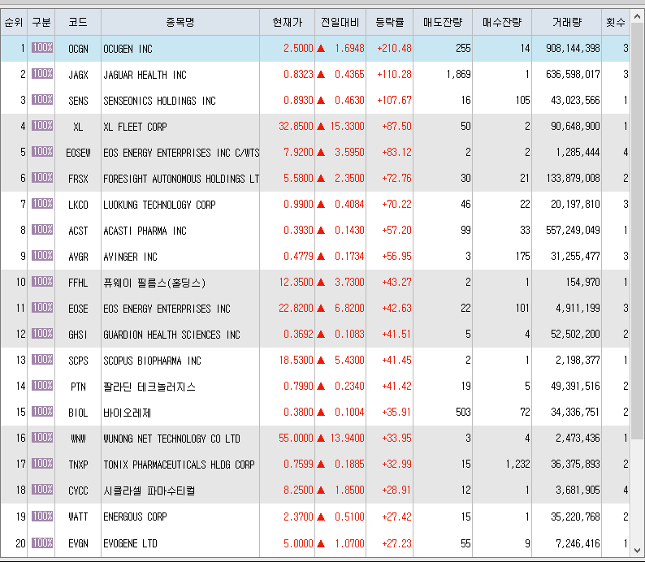
Task: Click 100% badge in ACST row
Action: 42,229
